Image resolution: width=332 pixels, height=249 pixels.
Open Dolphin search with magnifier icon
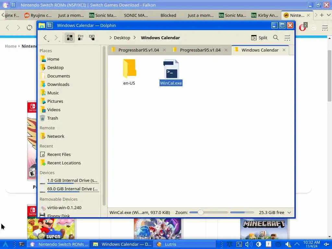pyautogui.click(x=276, y=38)
